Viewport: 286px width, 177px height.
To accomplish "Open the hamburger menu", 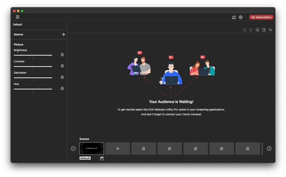I will coord(17,17).
